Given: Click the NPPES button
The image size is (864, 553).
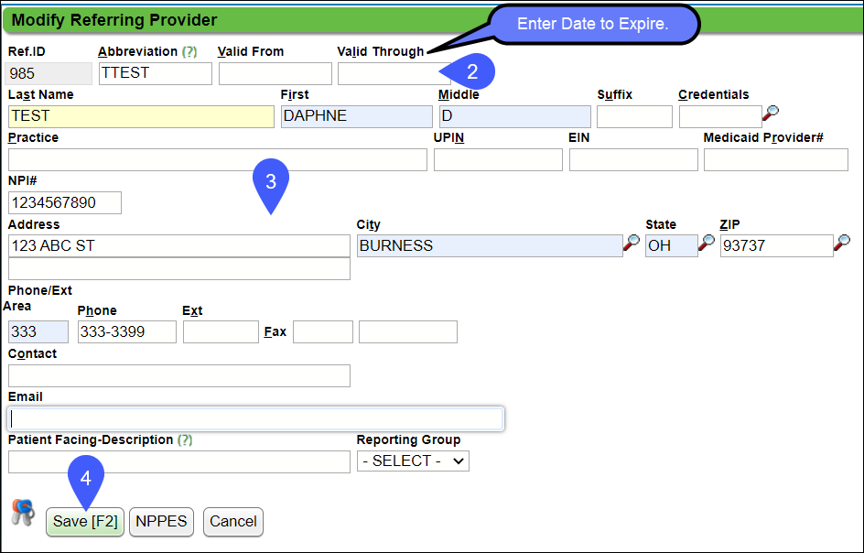Looking at the screenshot, I should (161, 521).
